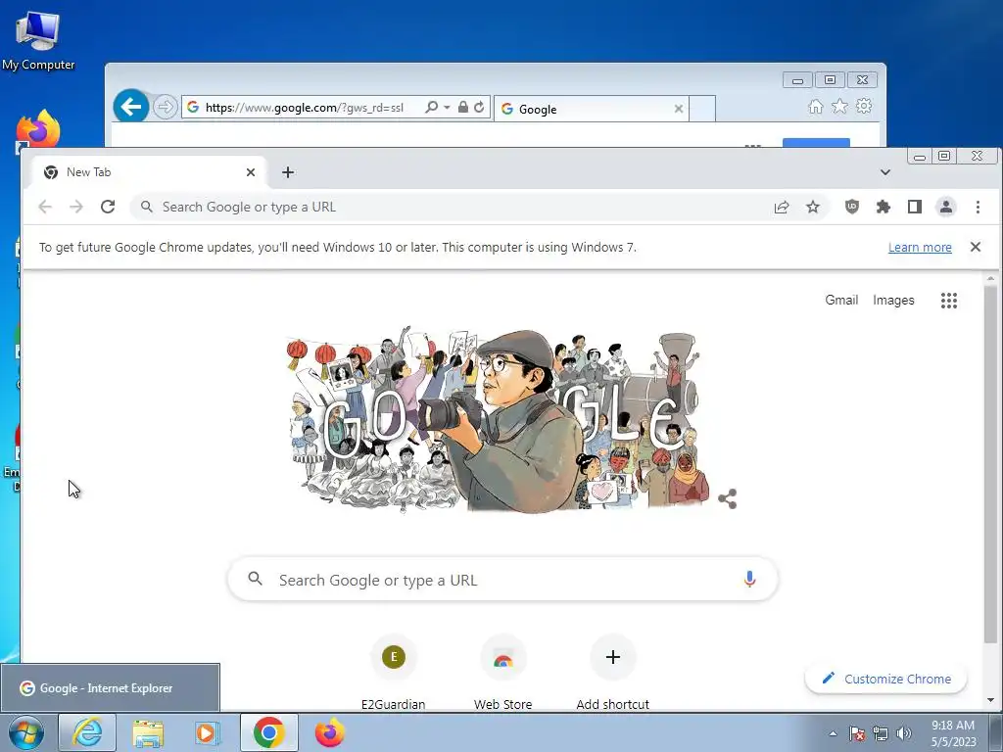
Task: Open a new tab in Internet Explorer
Action: 701,108
